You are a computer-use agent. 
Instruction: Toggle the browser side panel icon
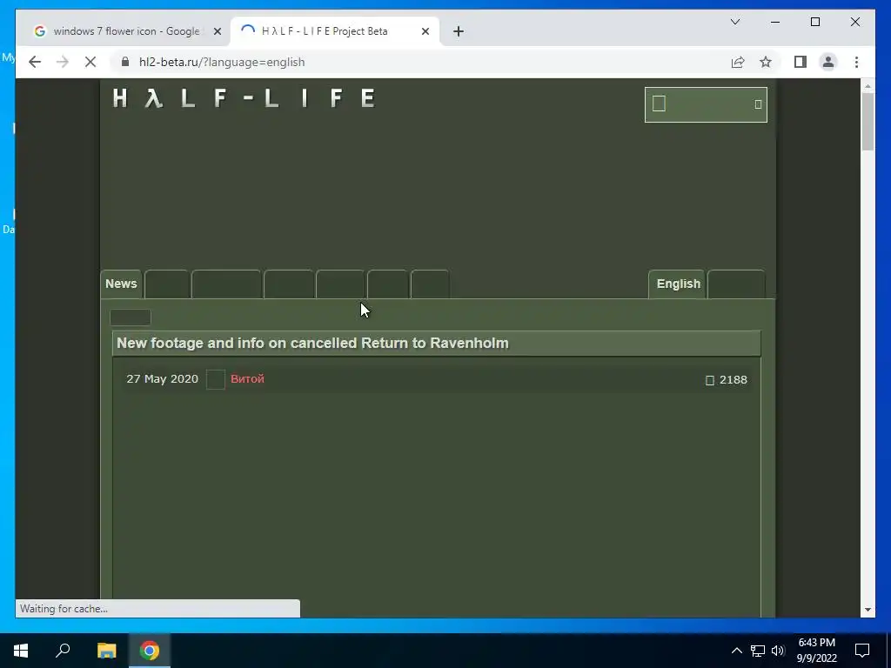[x=801, y=62]
